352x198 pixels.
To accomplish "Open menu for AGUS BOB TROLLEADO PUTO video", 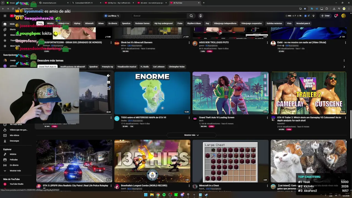I will coord(267,43).
